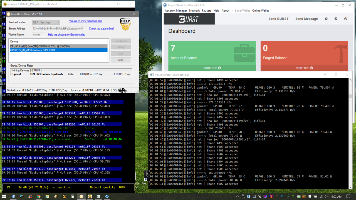The height and width of the screenshot is (200, 356).
Task: Click the Forged Balance red card
Action: click(x=304, y=56)
